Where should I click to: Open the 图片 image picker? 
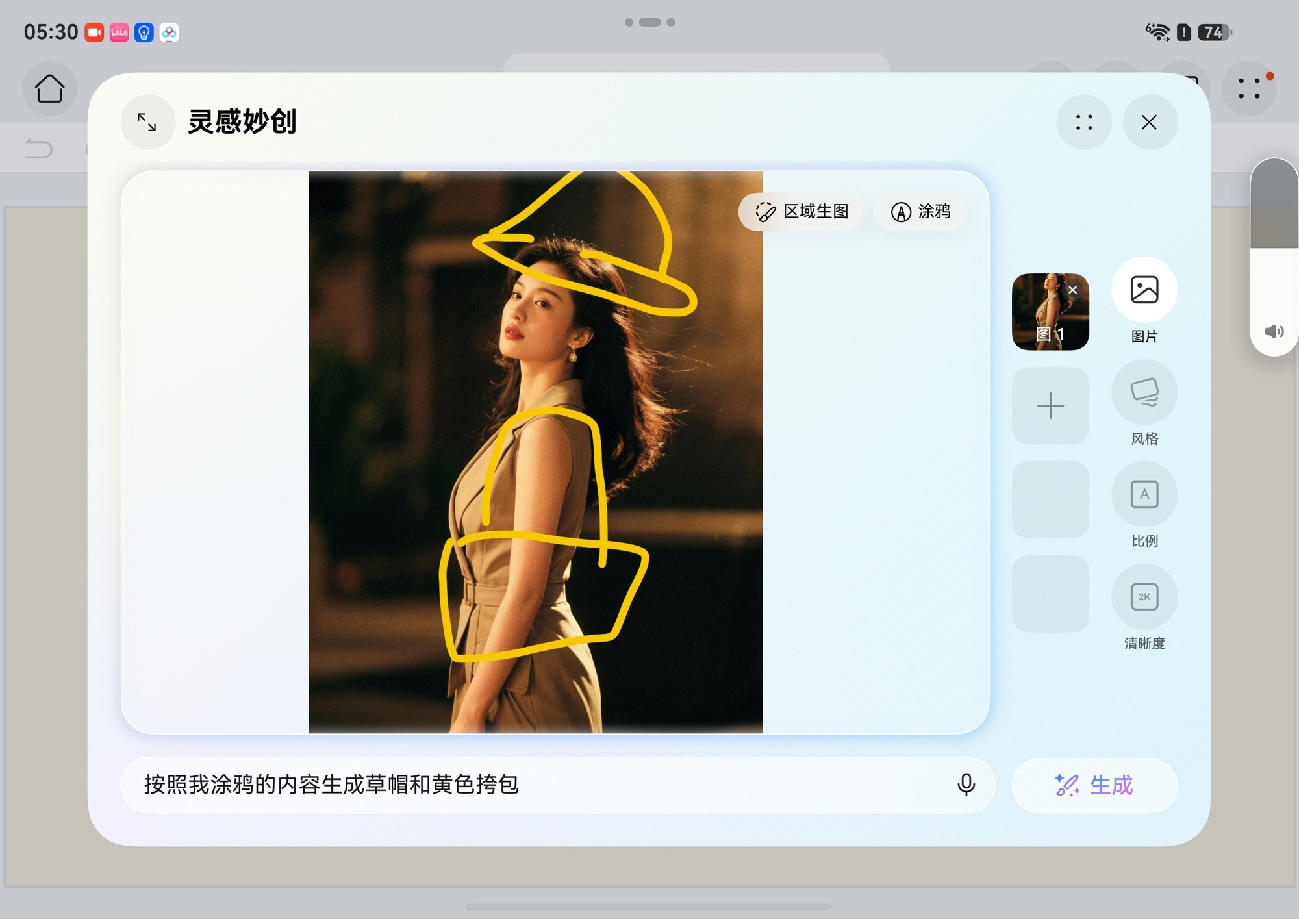(x=1144, y=290)
